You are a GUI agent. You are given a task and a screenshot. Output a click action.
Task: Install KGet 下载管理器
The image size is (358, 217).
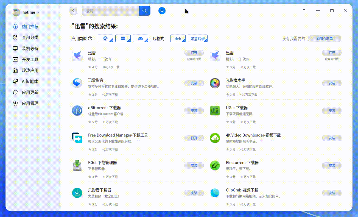(194, 165)
